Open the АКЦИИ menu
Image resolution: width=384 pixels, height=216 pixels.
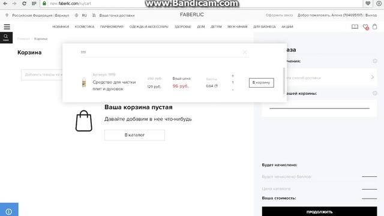pos(287,26)
